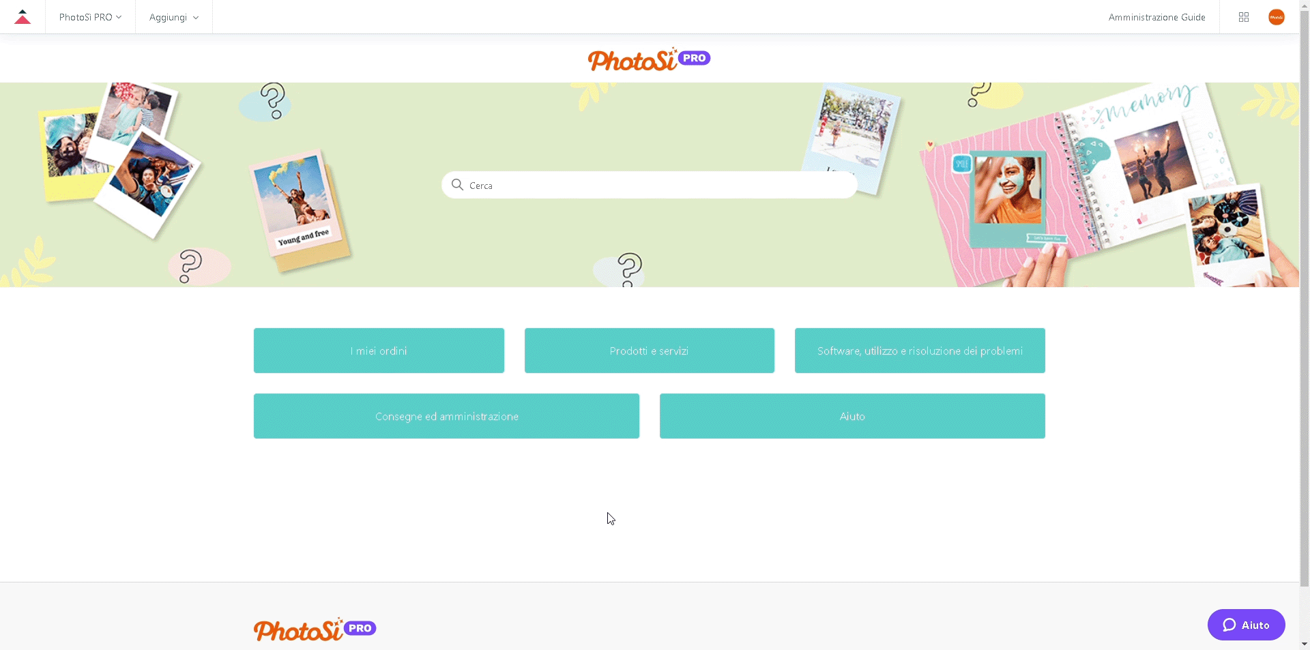Open the Aiuto chat widget
The height and width of the screenshot is (650, 1310).
[x=1246, y=625]
